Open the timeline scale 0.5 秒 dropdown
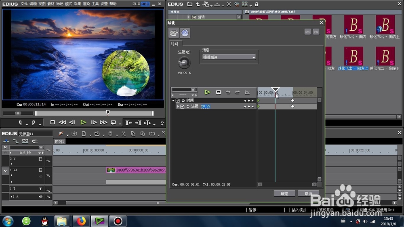The width and height of the screenshot is (404, 227). click(x=40, y=153)
